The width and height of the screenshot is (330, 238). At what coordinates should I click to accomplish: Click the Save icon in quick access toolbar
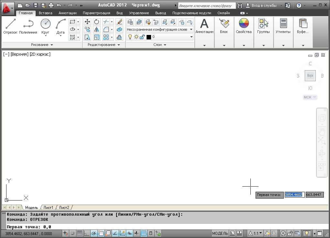pos(36,5)
